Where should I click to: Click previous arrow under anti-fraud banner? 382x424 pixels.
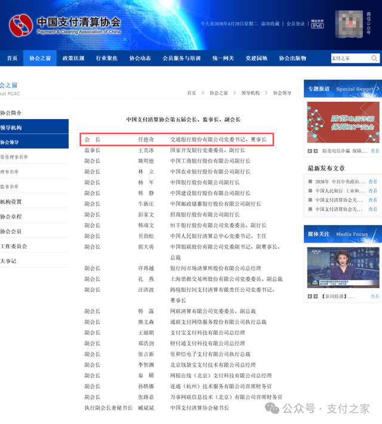tap(310, 151)
